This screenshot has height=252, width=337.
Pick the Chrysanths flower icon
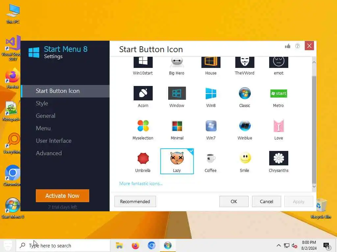point(278,158)
